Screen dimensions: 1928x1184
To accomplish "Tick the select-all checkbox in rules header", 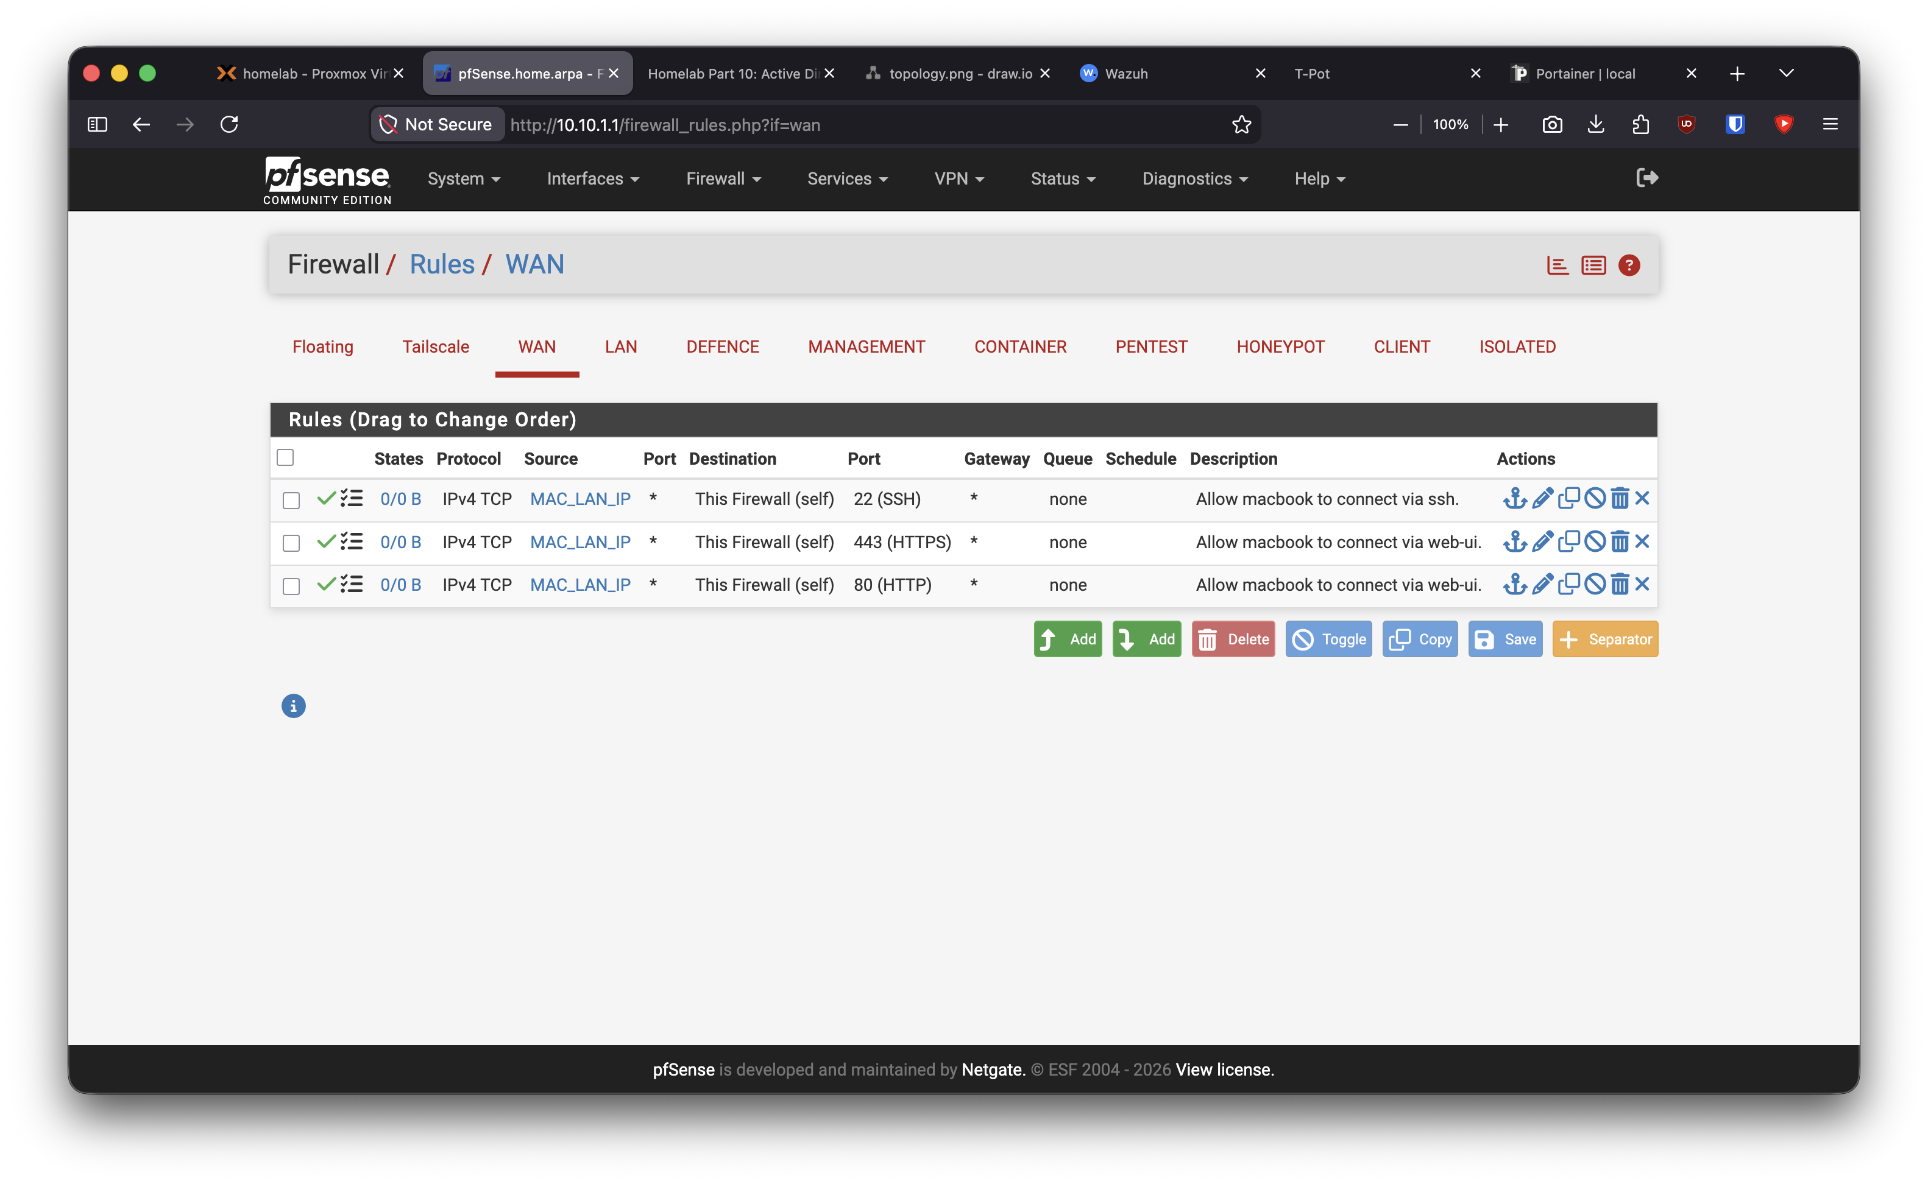I will pyautogui.click(x=285, y=457).
